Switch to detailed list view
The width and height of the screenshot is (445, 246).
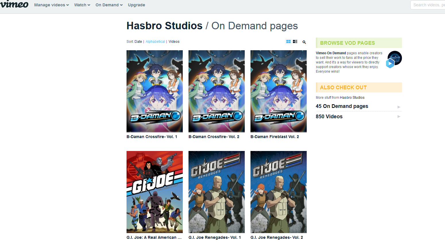(295, 42)
